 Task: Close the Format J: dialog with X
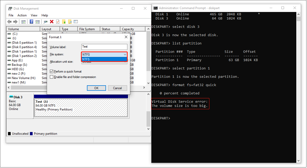click(126, 37)
